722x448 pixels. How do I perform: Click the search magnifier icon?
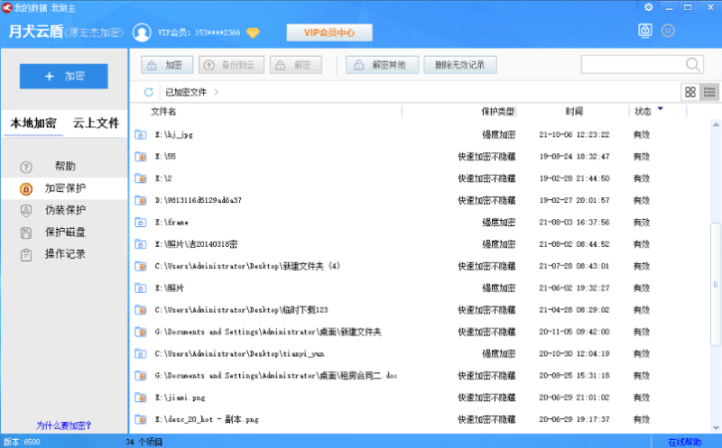point(693,65)
